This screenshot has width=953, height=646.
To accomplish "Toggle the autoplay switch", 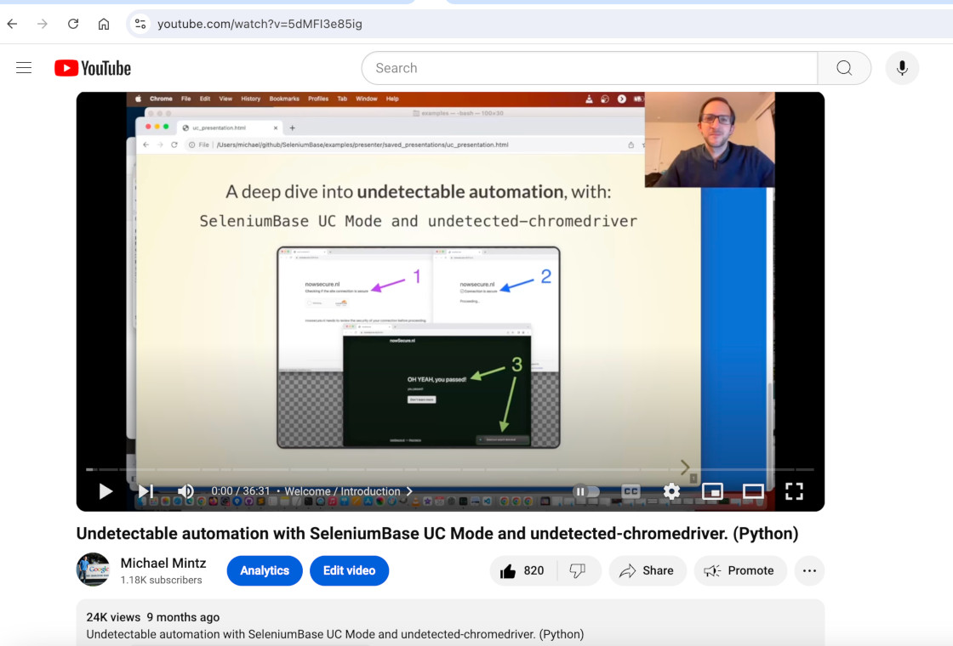I will 586,491.
